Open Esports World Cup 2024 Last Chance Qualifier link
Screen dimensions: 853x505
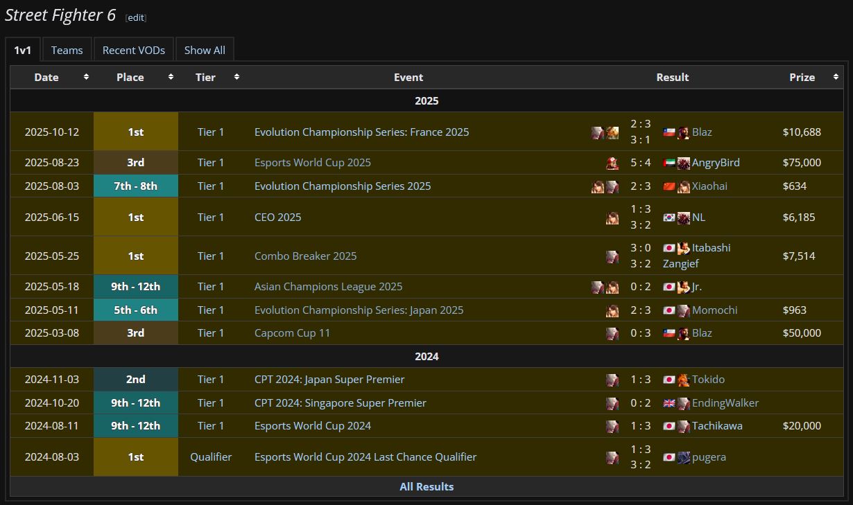click(365, 457)
